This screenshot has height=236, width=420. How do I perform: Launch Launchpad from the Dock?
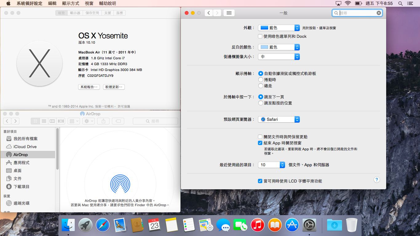click(x=85, y=225)
